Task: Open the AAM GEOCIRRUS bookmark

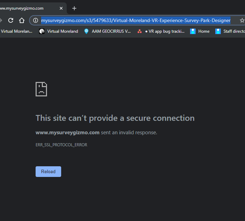Action: tap(107, 31)
